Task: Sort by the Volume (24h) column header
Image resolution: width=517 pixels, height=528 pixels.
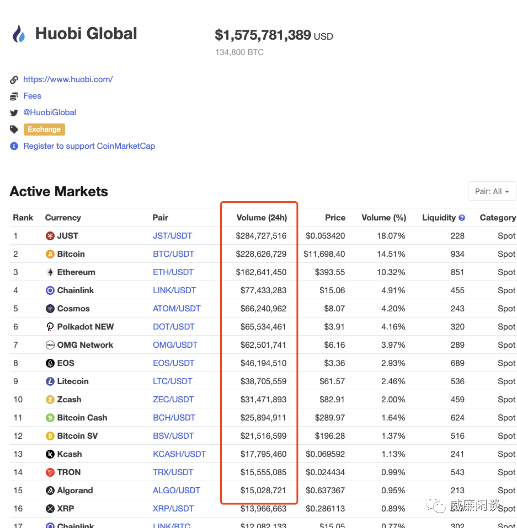Action: pos(262,218)
